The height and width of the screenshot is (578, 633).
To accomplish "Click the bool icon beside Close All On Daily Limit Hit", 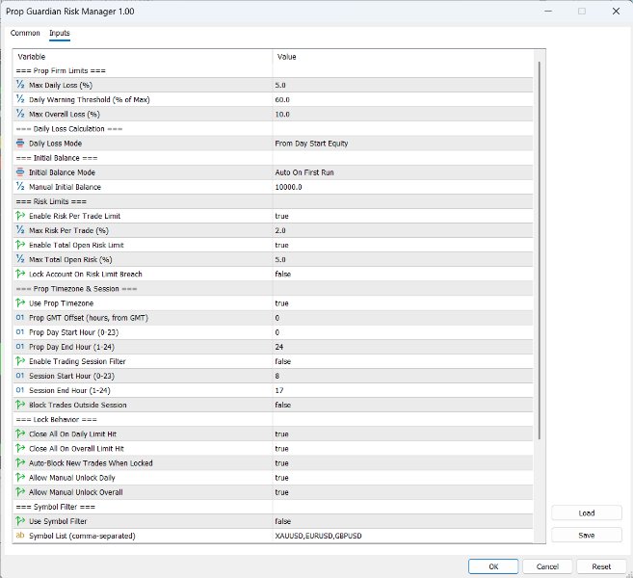I will (20, 433).
